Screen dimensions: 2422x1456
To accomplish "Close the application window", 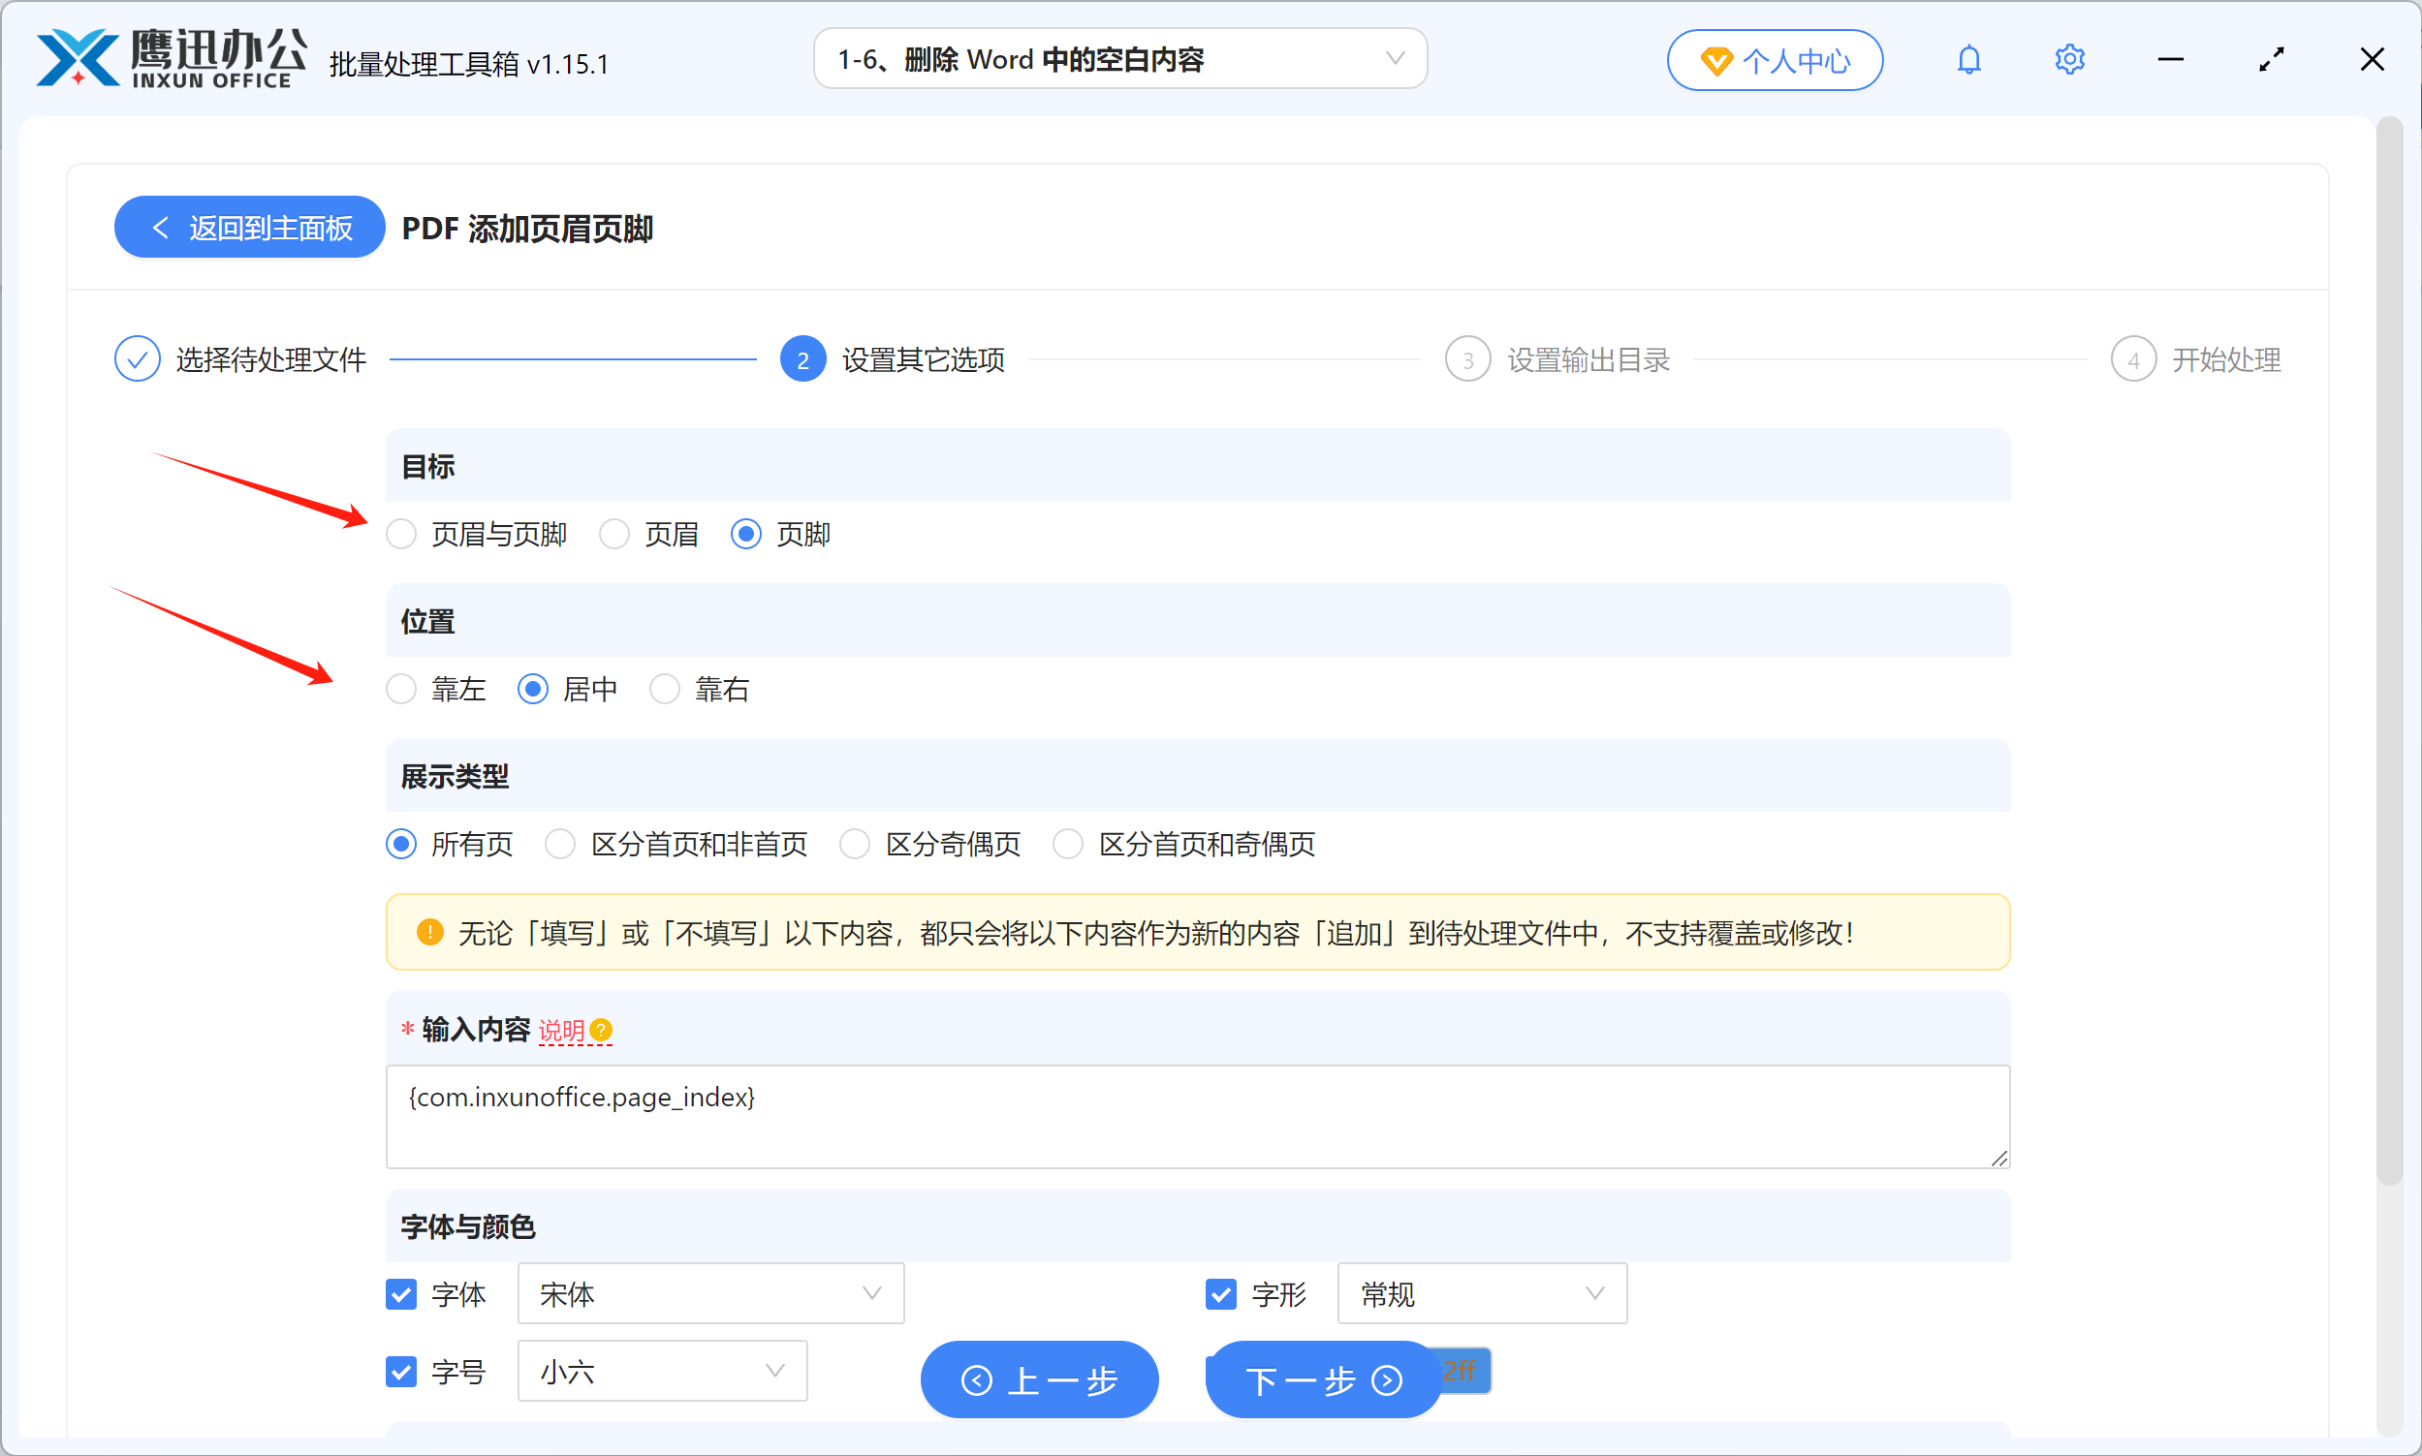I will coord(2371,60).
